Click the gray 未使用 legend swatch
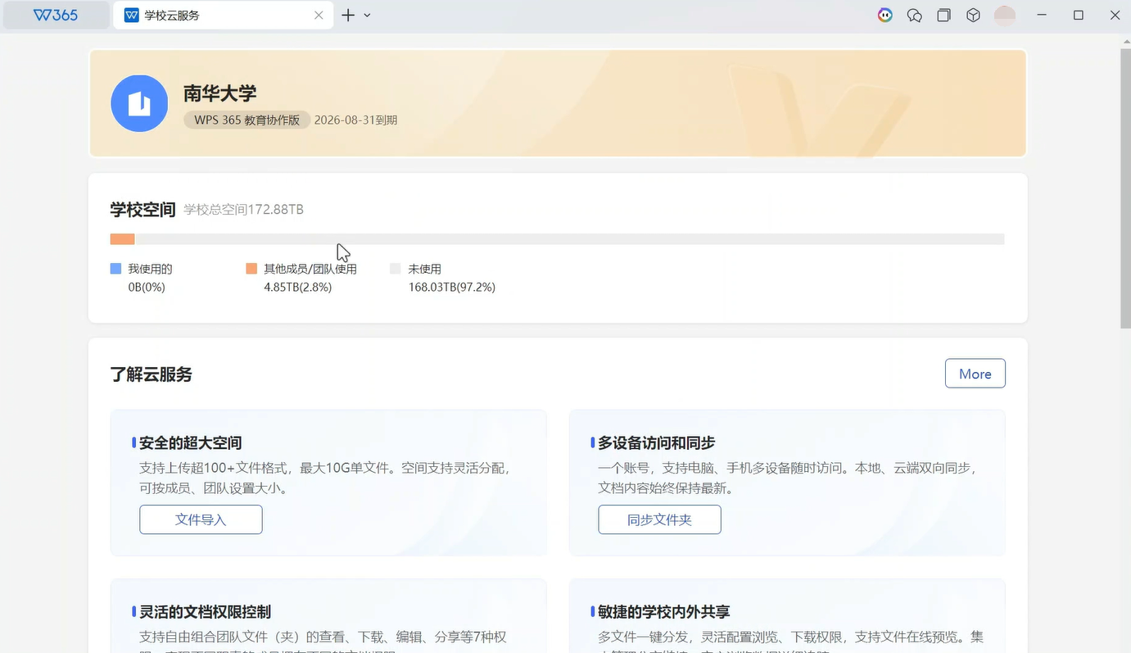 tap(396, 269)
